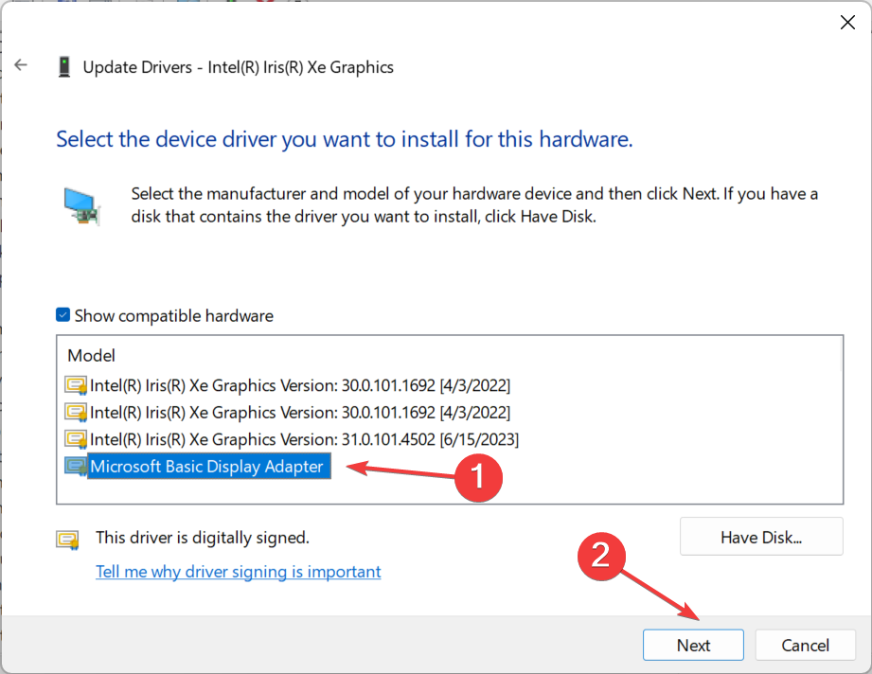Click the 'This driver is digitally signed' text
Screen dimensions: 872x674
point(203,537)
